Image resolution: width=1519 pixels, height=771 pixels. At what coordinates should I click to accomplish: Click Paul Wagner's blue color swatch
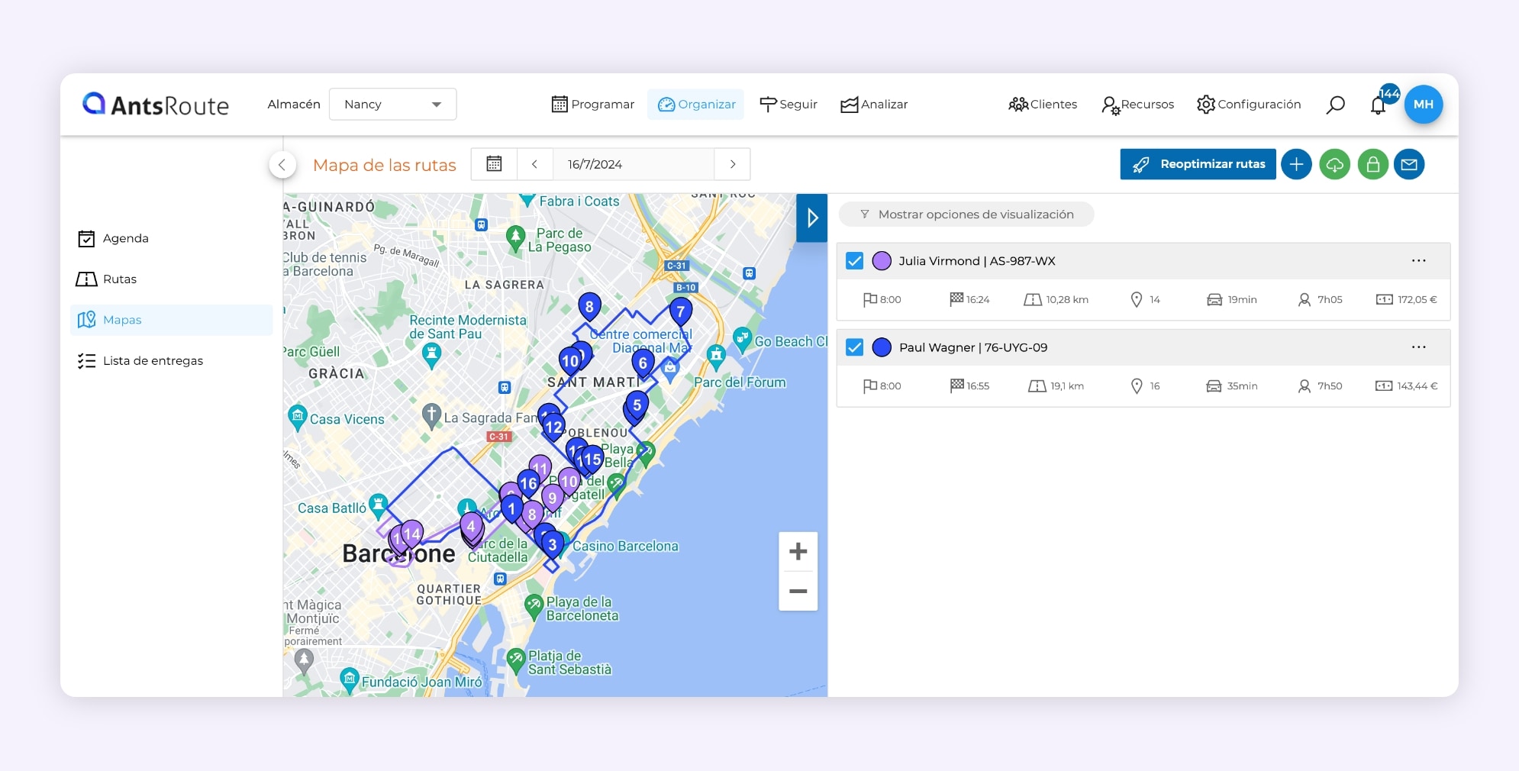[x=882, y=347]
